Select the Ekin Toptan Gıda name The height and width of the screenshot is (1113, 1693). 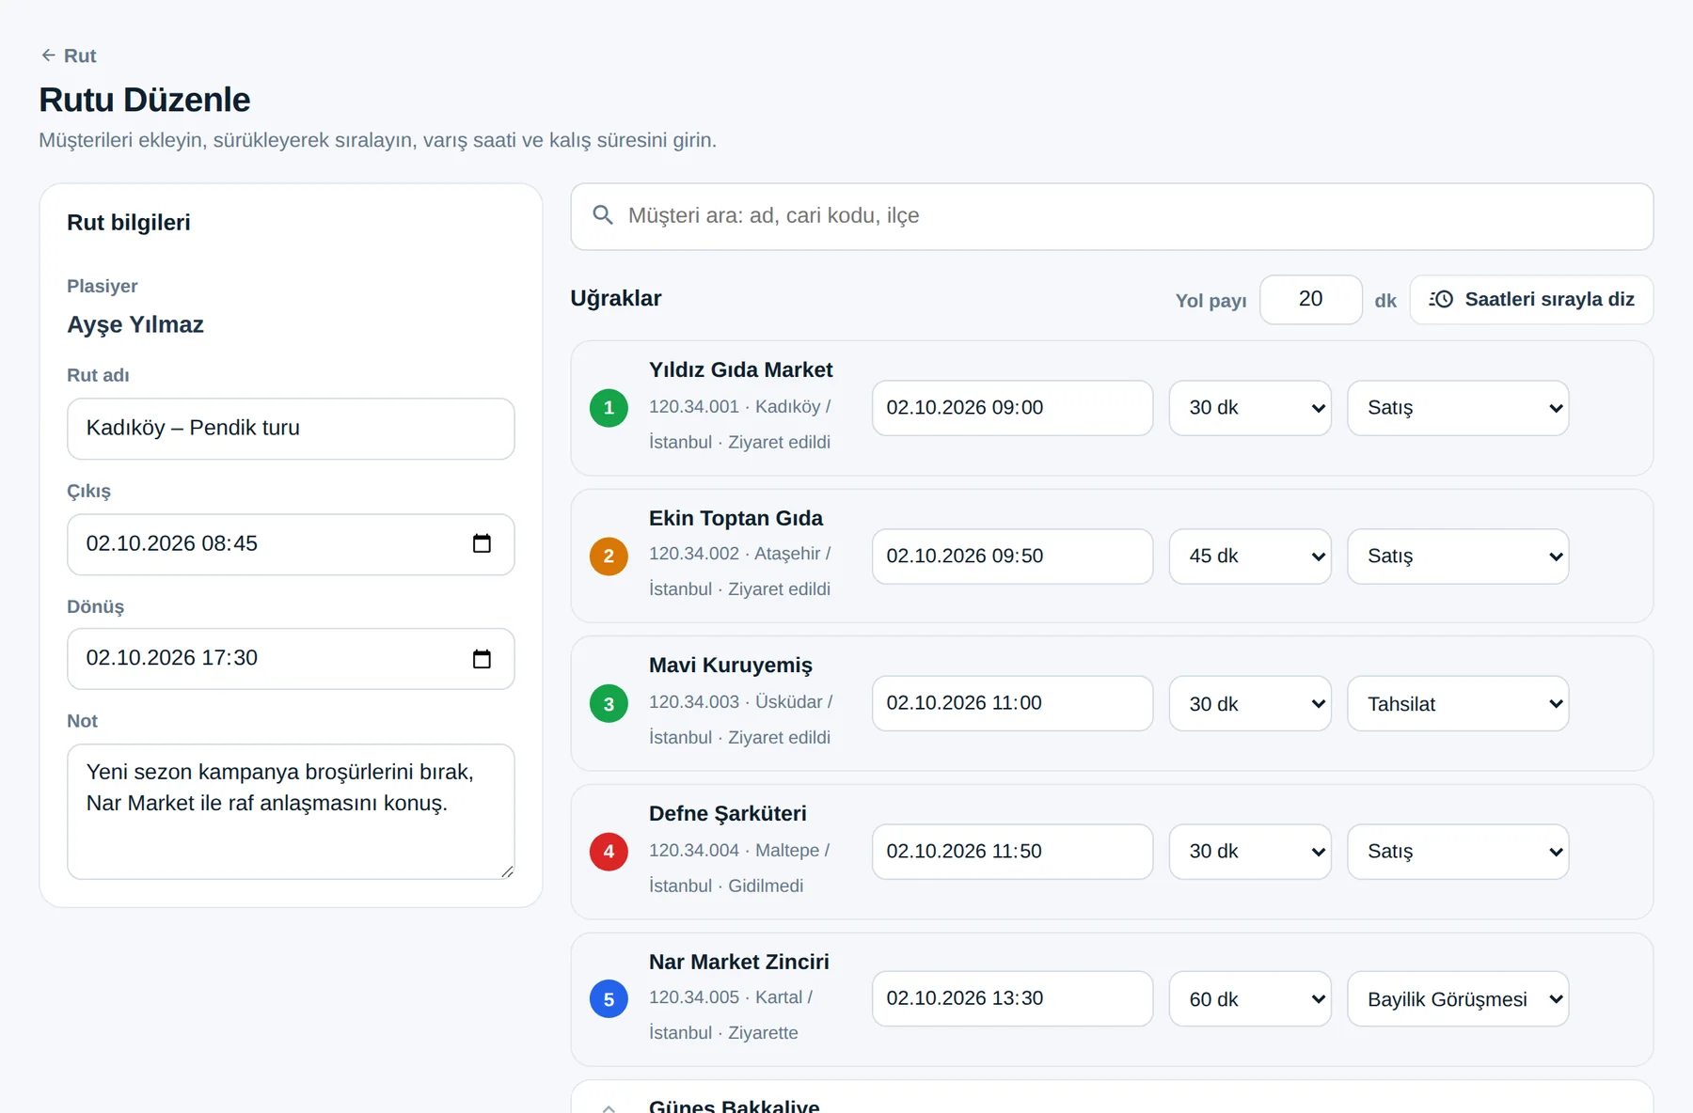(x=736, y=519)
